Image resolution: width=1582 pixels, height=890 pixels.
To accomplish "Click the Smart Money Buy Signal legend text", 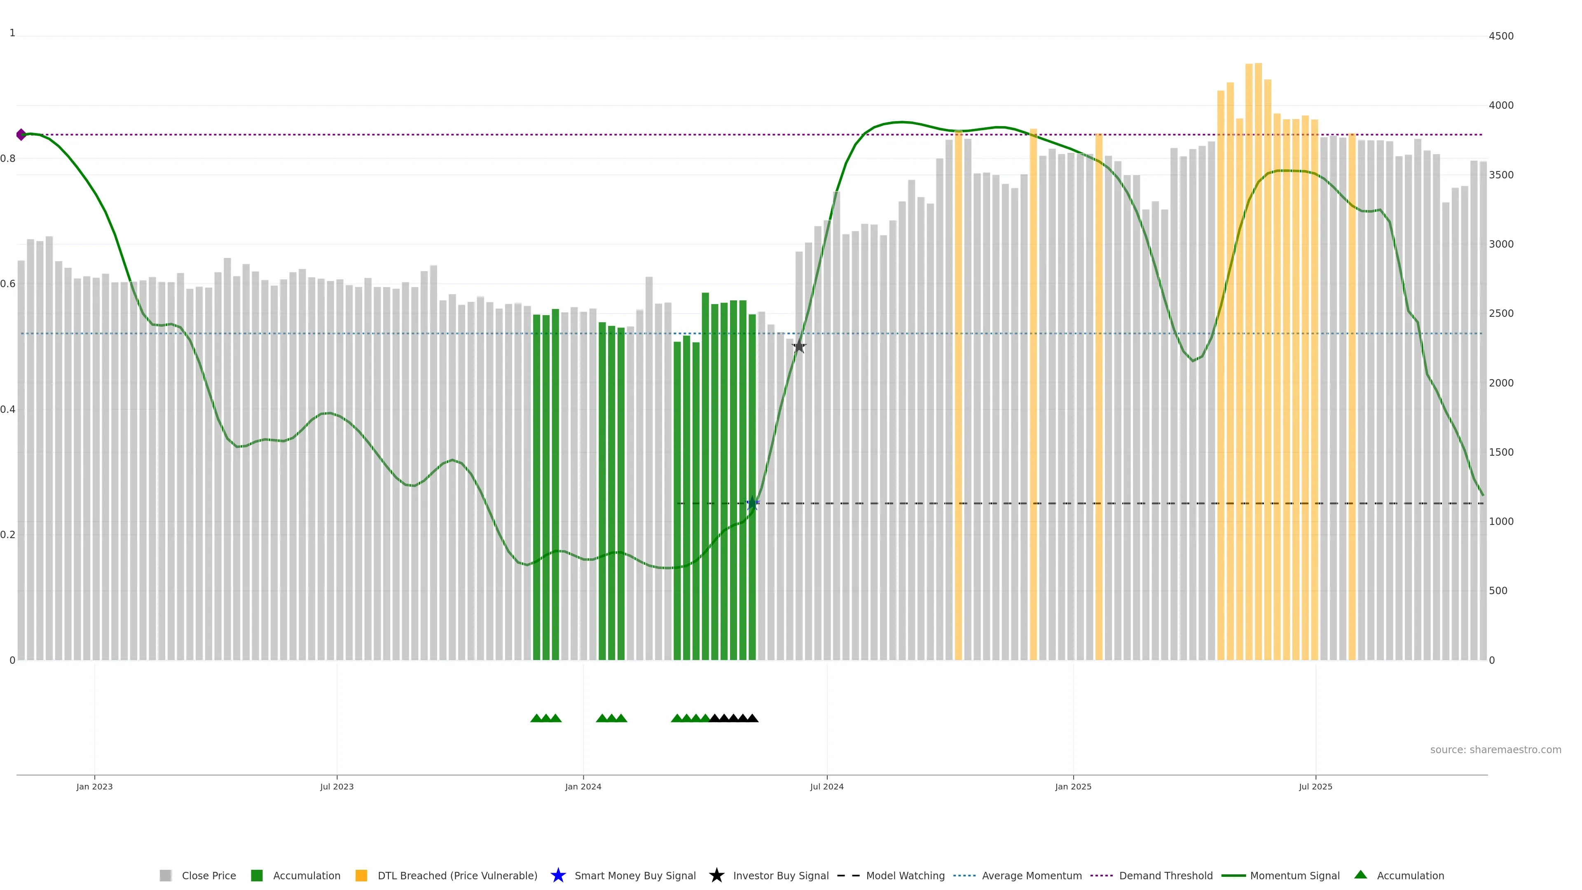I will [635, 875].
